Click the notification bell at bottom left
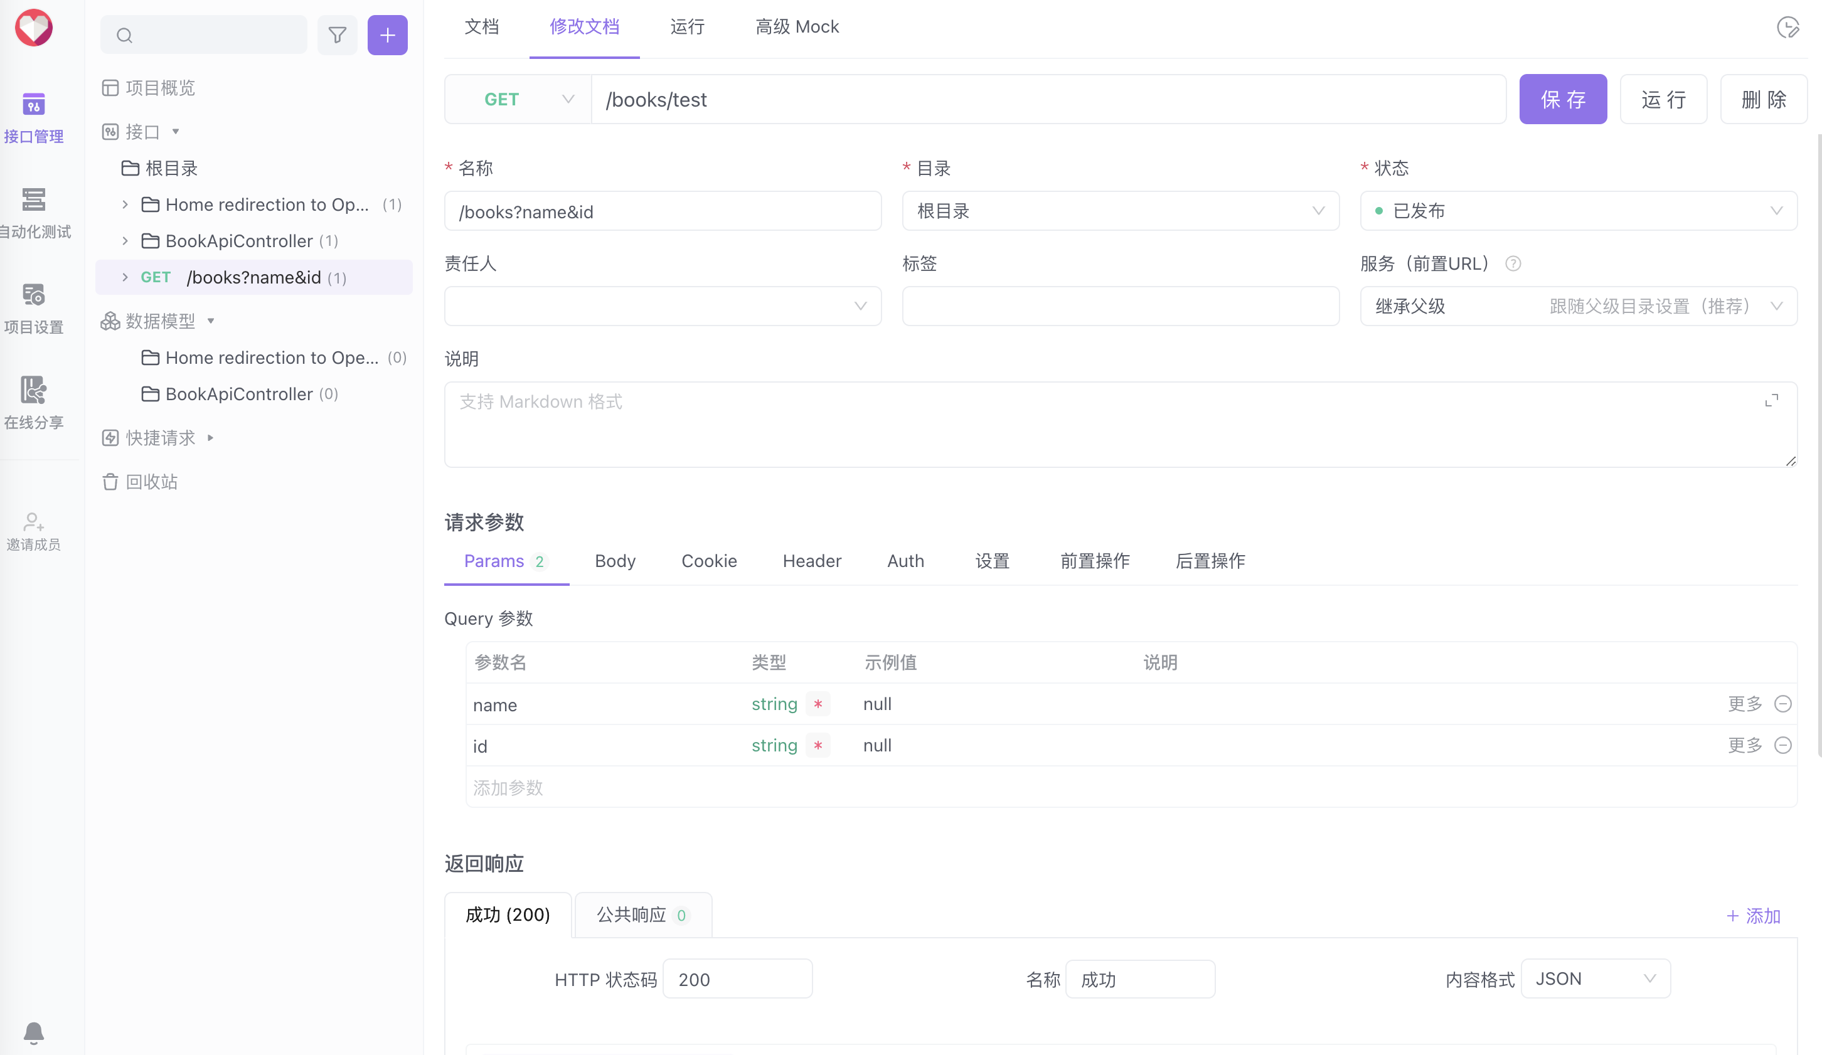 click(x=33, y=1033)
